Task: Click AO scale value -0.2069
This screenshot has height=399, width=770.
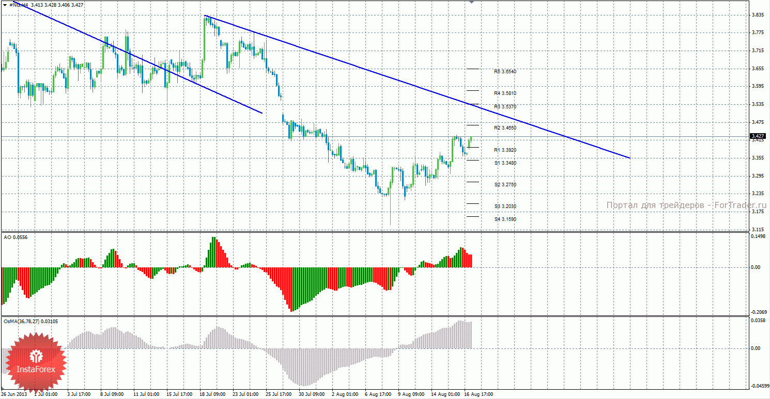Action: pyautogui.click(x=758, y=312)
